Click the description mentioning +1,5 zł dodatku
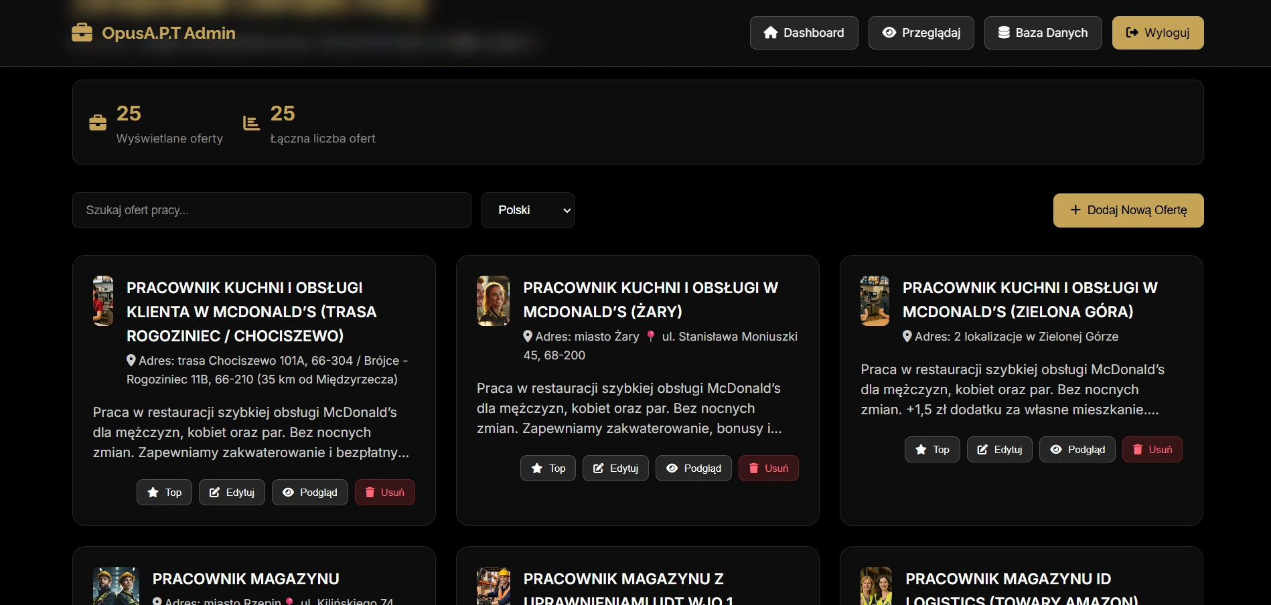This screenshot has height=605, width=1271. pyautogui.click(x=1013, y=390)
